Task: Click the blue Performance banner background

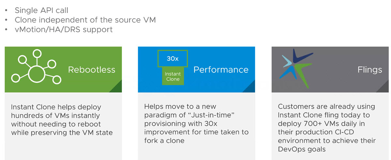Action: [196, 69]
